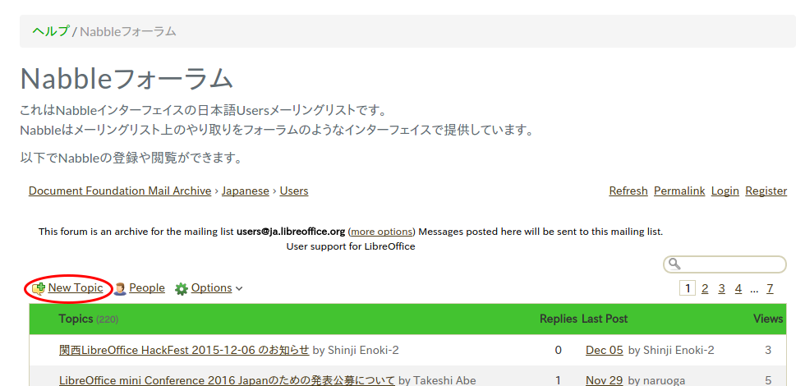Open the Dec 05 last post link
Image resolution: width=805 pixels, height=386 pixels.
[605, 350]
